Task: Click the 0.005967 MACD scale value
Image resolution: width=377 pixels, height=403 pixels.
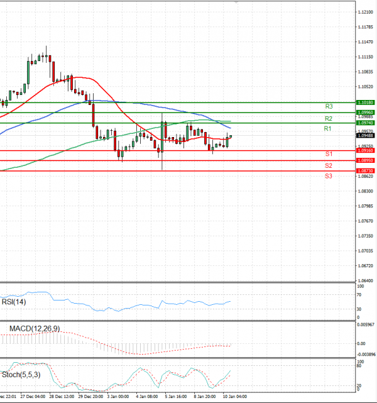Action: (x=366, y=325)
